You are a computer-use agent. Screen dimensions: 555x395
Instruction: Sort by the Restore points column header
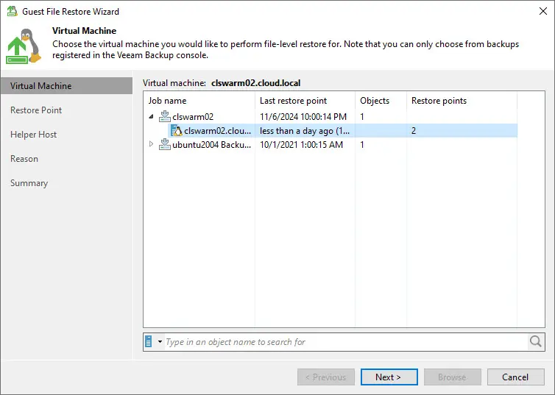click(462, 101)
